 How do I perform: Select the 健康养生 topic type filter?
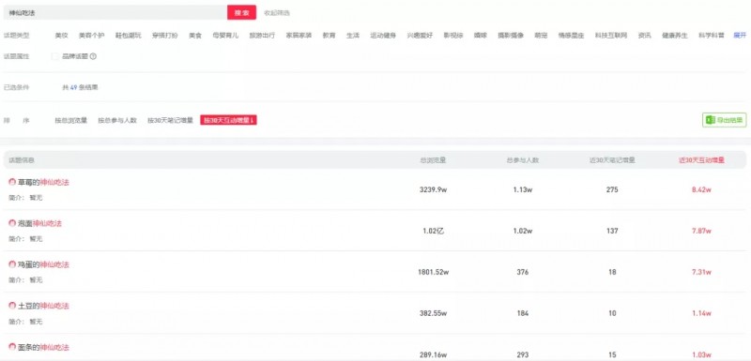click(x=674, y=36)
